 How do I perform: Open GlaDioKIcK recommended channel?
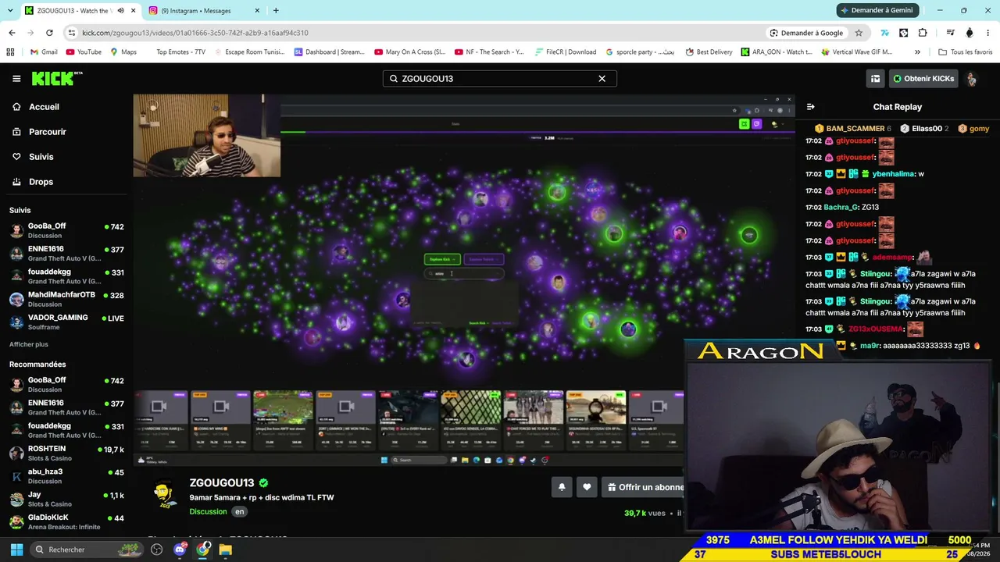66,521
